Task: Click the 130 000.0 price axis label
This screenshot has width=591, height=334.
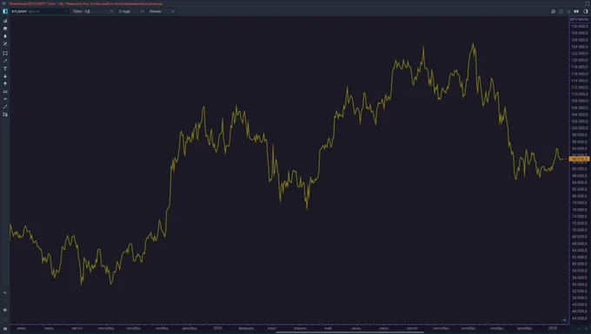Action: pos(580,26)
